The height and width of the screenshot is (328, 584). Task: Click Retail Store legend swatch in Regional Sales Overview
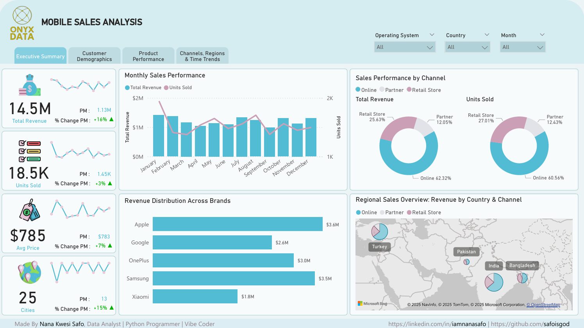[409, 212]
